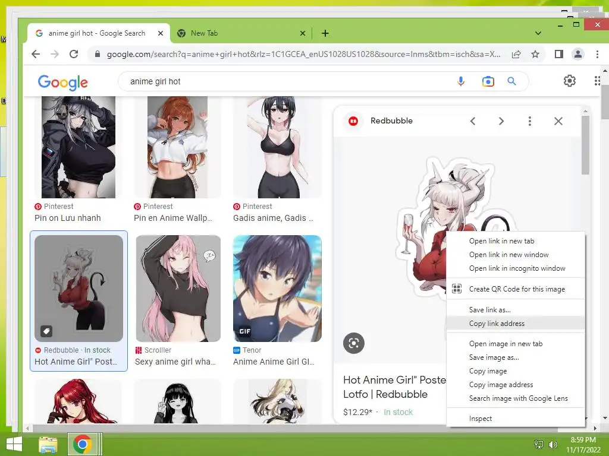Image resolution: width=609 pixels, height=456 pixels.
Task: Open the volume speaker tray icon
Action: [553, 444]
